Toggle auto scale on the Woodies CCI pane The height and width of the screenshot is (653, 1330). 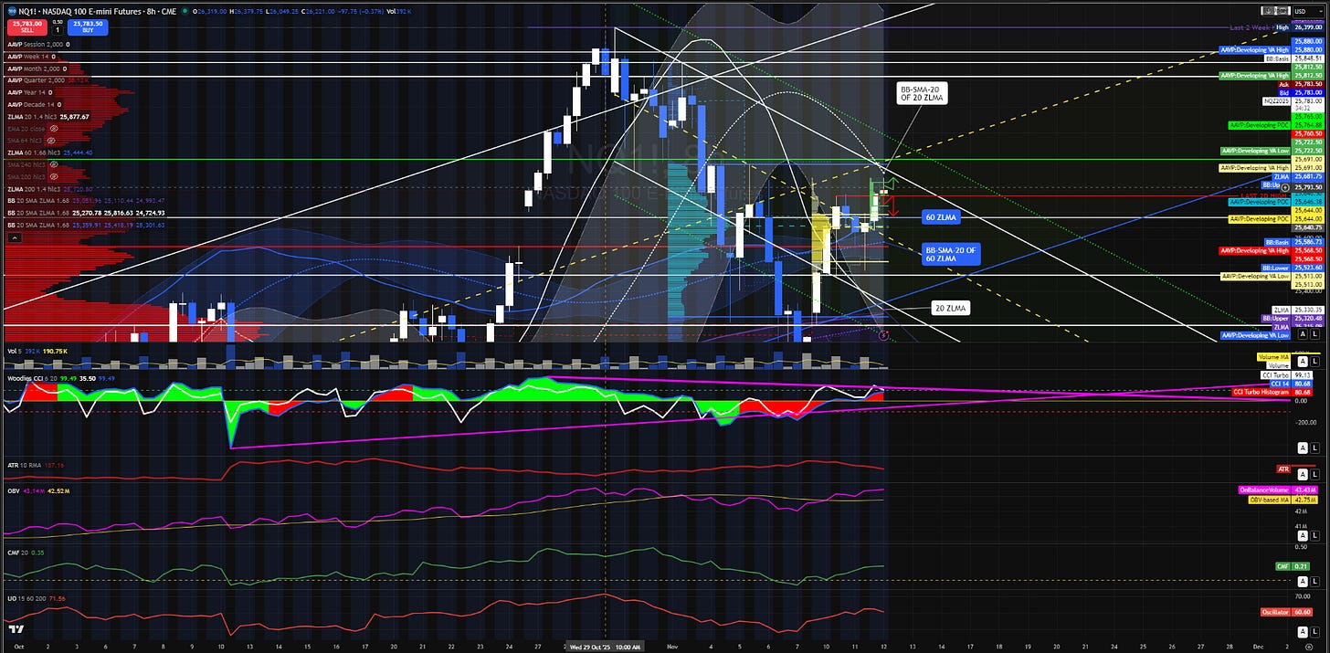click(x=1303, y=446)
